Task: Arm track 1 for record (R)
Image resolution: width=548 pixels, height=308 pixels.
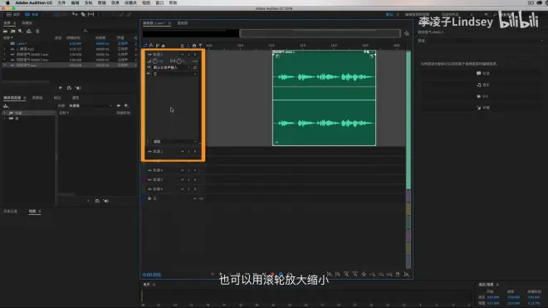Action: [x=195, y=55]
